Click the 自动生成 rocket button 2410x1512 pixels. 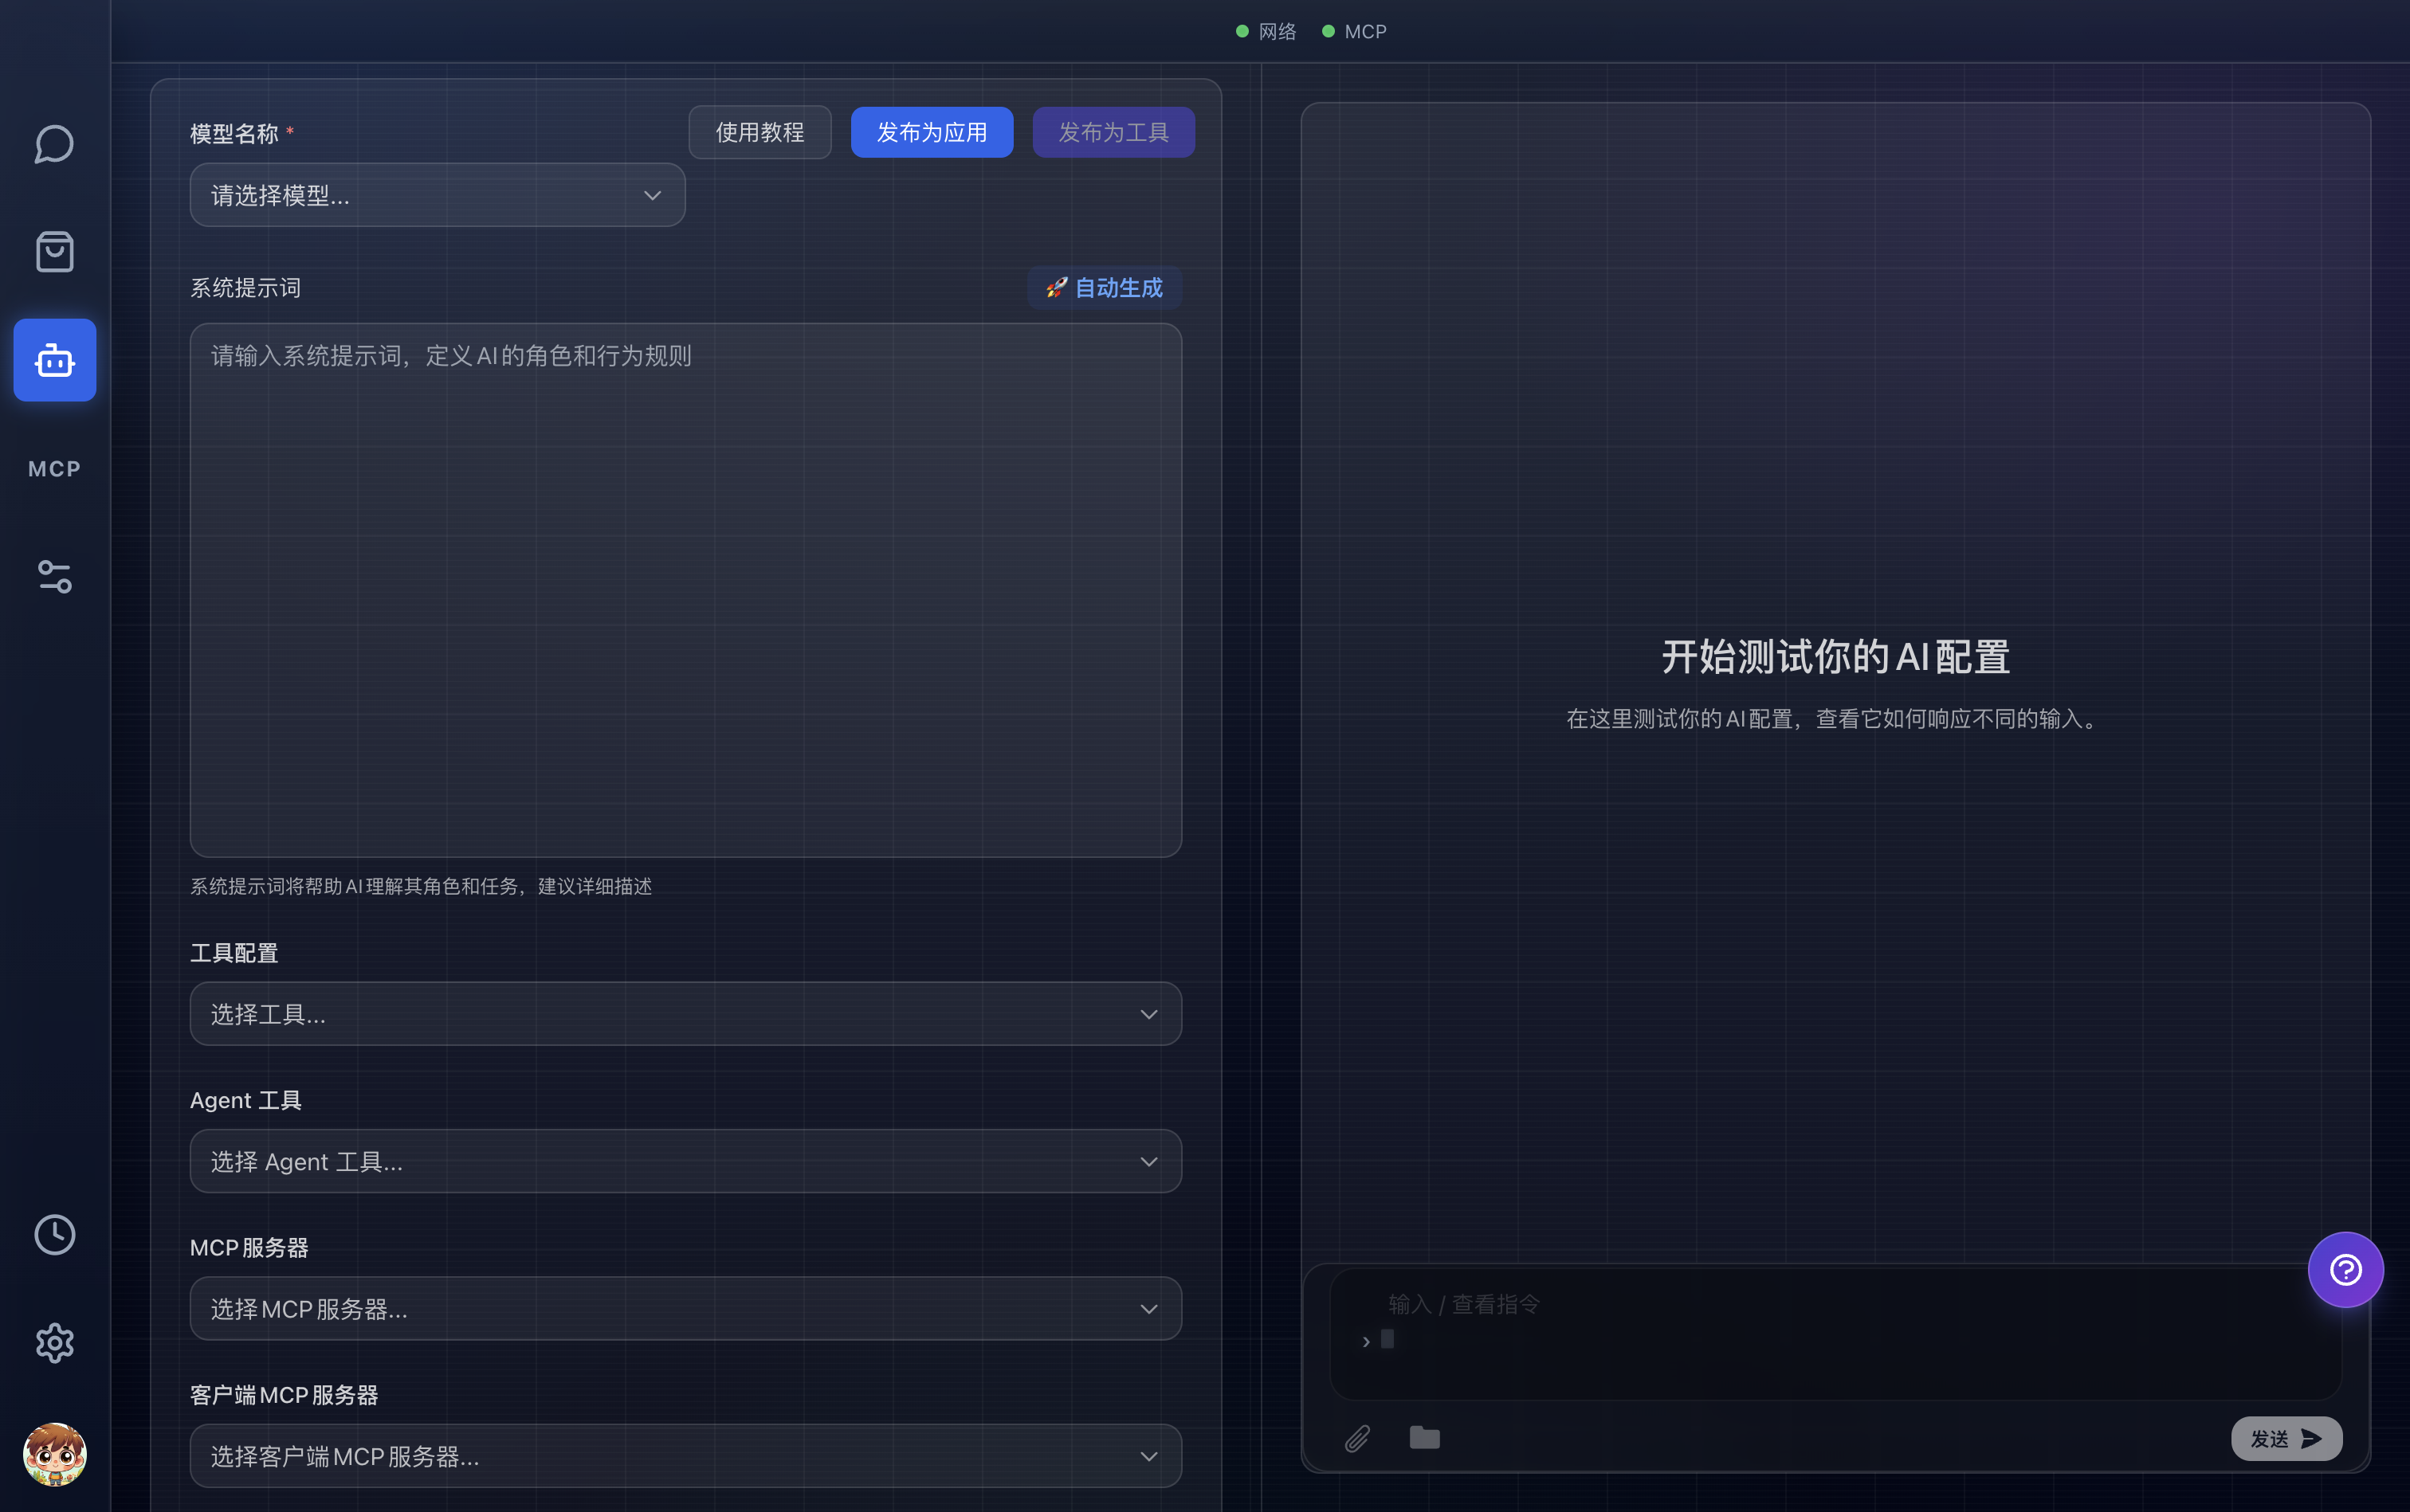coord(1105,288)
